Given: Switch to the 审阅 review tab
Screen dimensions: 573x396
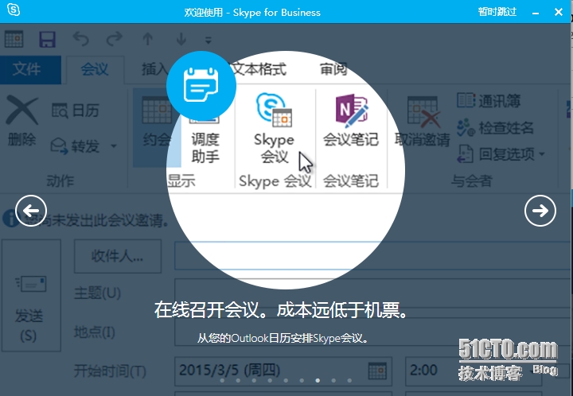Looking at the screenshot, I should click(333, 68).
